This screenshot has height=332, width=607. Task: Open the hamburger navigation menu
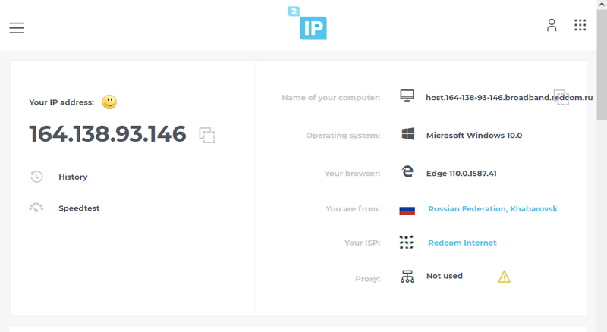(x=17, y=28)
